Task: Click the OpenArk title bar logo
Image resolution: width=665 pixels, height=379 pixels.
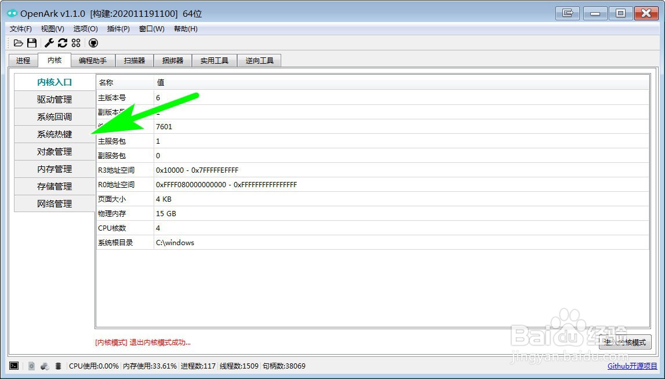Action: [x=12, y=13]
